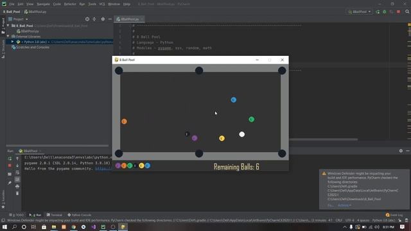Viewport: 411px width, 231px height.
Task: Collapse the External Libraries node
Action: click(8, 37)
